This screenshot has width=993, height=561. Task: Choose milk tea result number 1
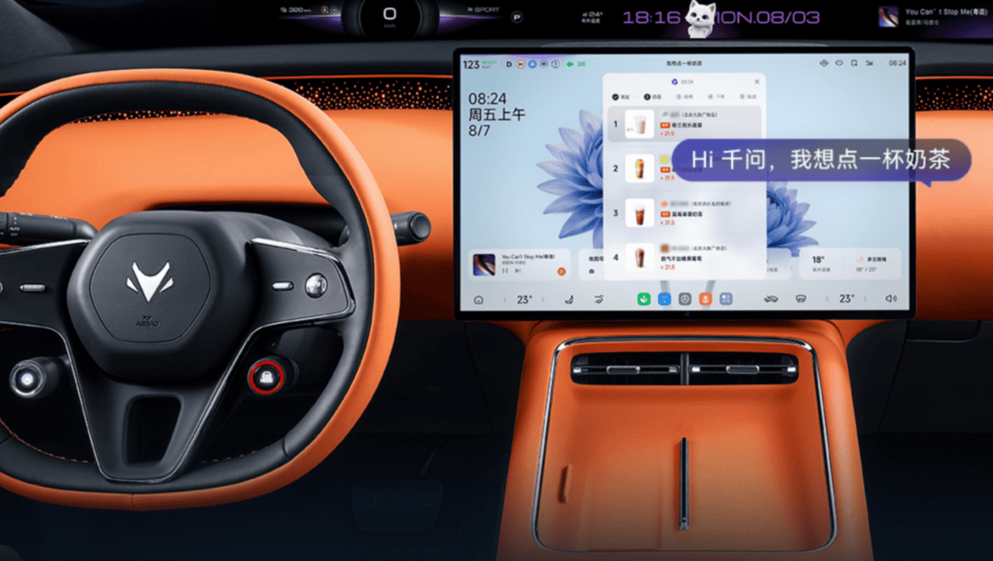coord(685,124)
